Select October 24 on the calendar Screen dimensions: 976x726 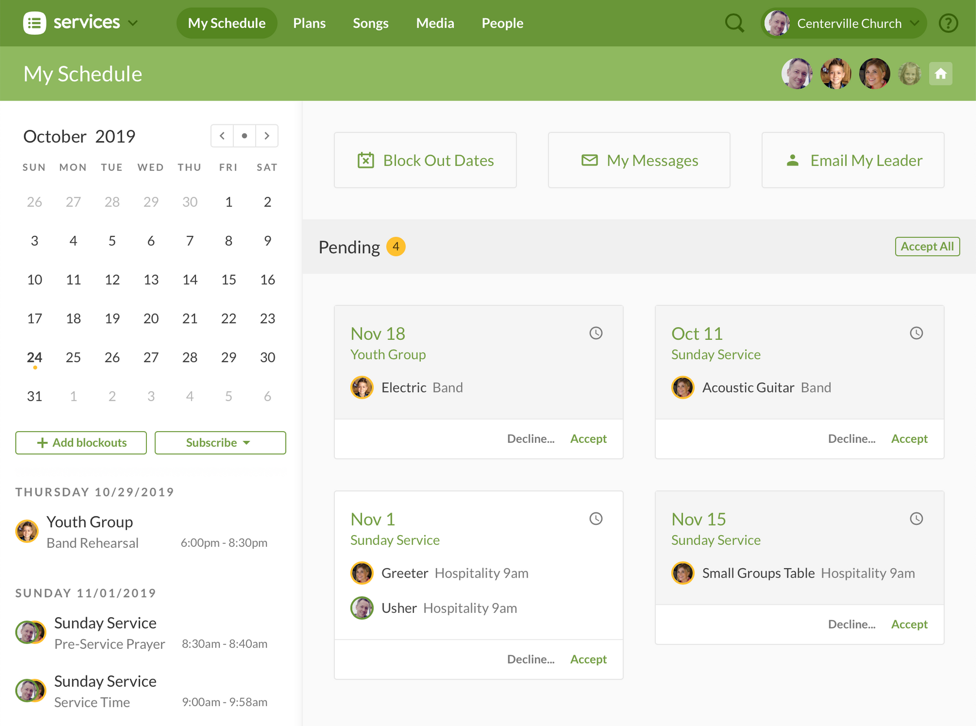pos(35,357)
